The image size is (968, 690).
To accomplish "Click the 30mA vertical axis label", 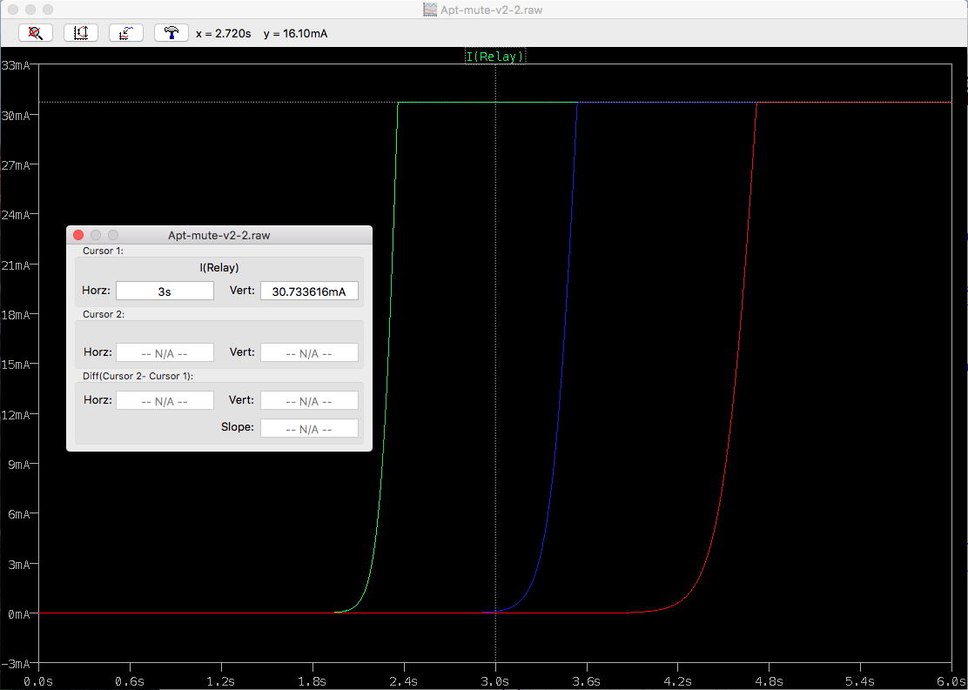I will point(16,116).
